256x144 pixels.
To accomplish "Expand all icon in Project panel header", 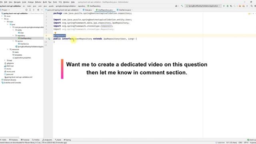I will (30, 10).
